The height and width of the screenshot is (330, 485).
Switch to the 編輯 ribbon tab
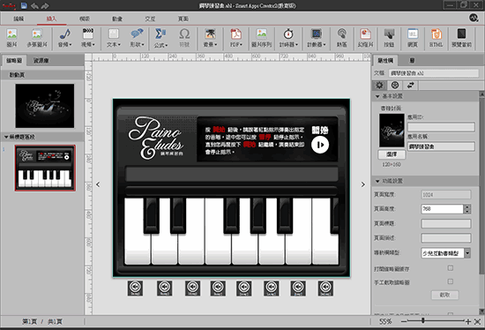19,19
